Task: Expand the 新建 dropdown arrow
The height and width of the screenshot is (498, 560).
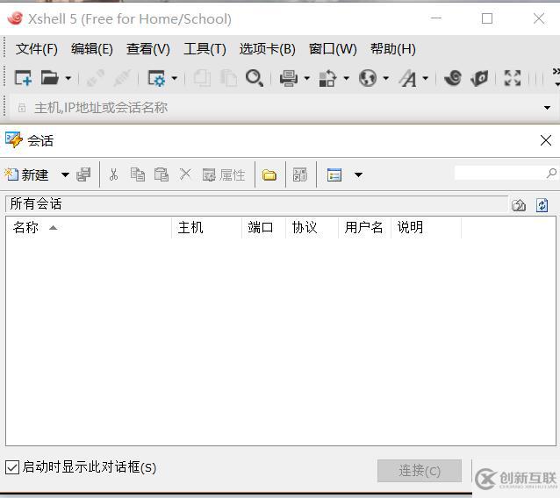Action: [65, 174]
